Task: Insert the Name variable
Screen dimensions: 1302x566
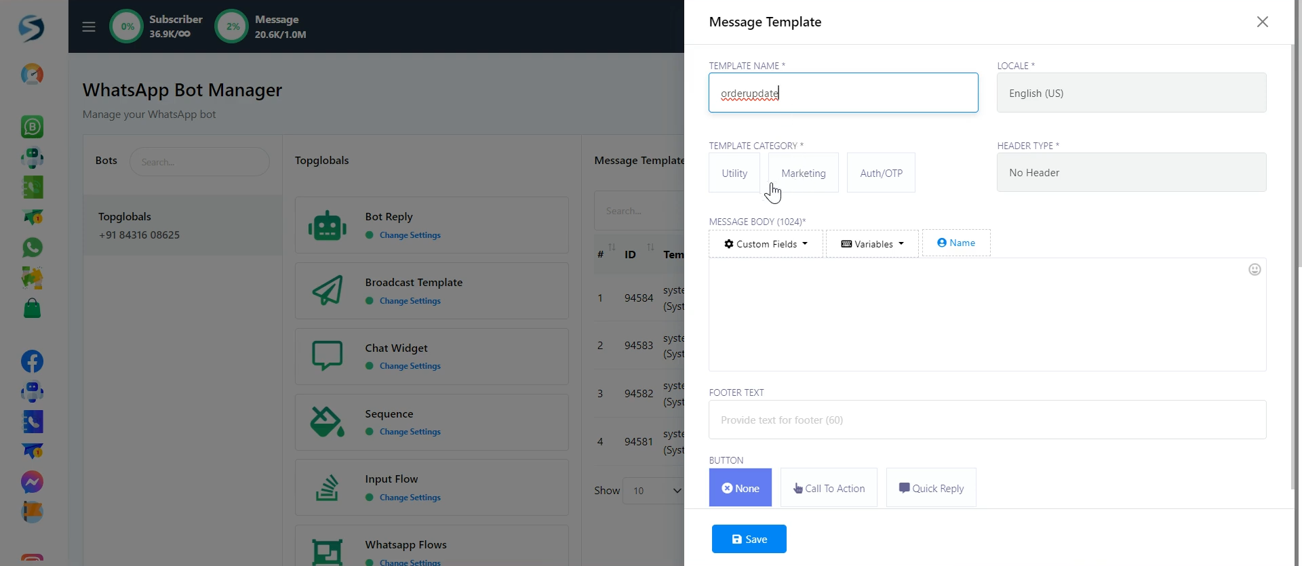Action: (956, 243)
